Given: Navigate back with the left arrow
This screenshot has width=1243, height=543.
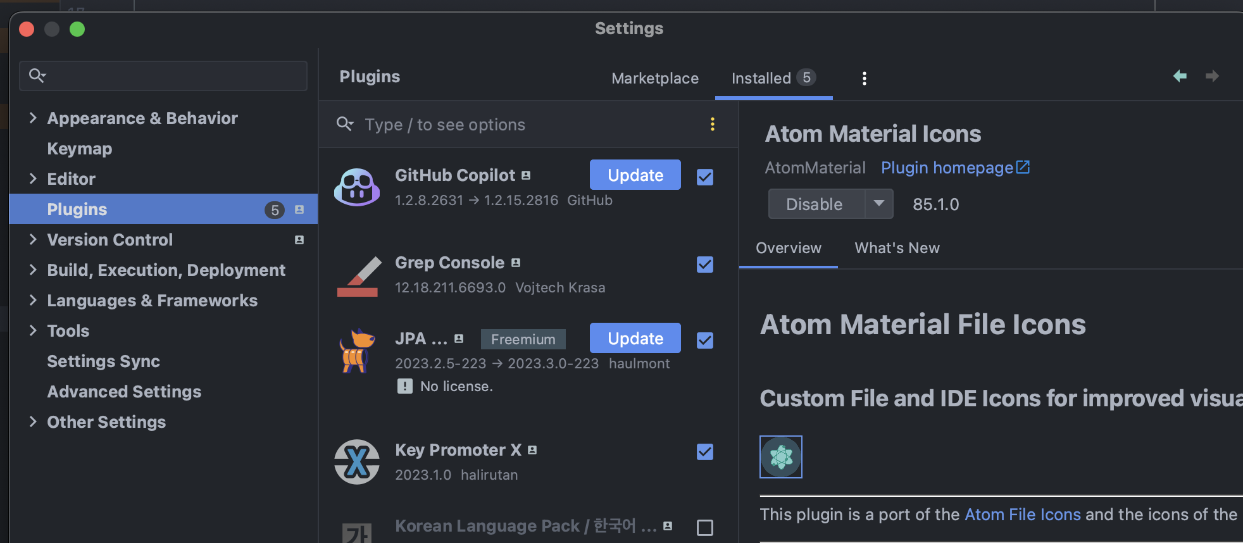Looking at the screenshot, I should [1180, 76].
